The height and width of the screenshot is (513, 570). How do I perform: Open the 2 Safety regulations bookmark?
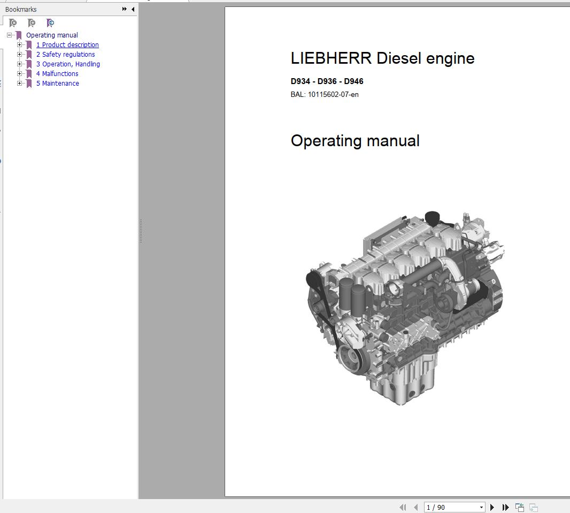point(65,54)
